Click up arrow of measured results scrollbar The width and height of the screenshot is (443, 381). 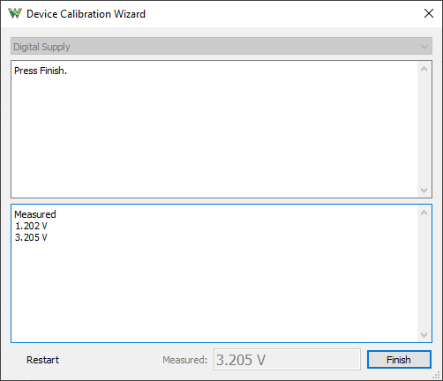coord(424,213)
